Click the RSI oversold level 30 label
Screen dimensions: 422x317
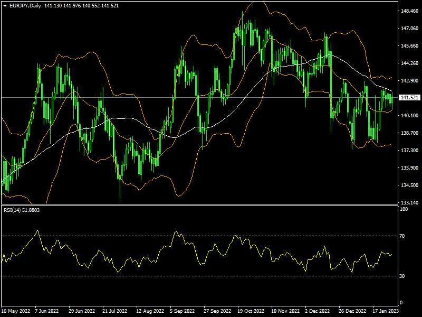402,276
